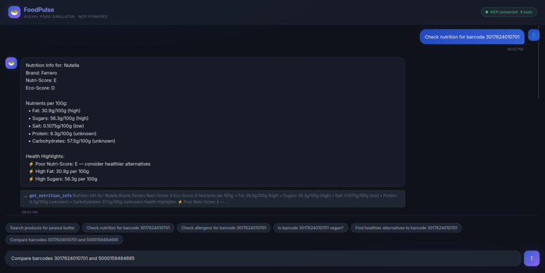Click the lightning icon beside High Sugars
The image size is (545, 273).
click(x=31, y=179)
